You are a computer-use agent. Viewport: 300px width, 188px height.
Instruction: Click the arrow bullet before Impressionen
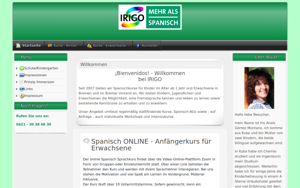tap(17, 75)
